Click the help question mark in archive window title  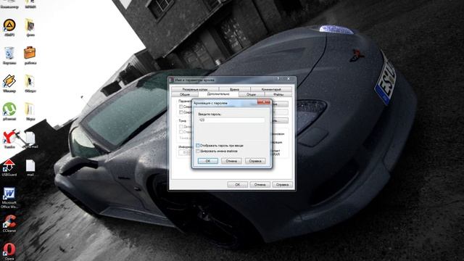click(278, 79)
